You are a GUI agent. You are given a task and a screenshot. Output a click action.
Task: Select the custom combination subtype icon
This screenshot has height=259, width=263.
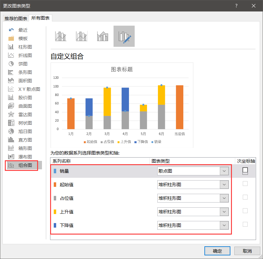124,36
